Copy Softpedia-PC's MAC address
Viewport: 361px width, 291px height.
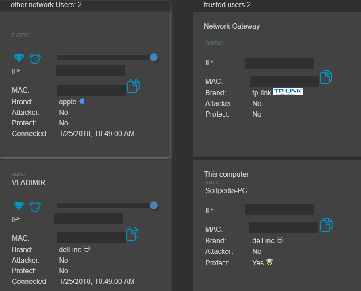(x=326, y=225)
